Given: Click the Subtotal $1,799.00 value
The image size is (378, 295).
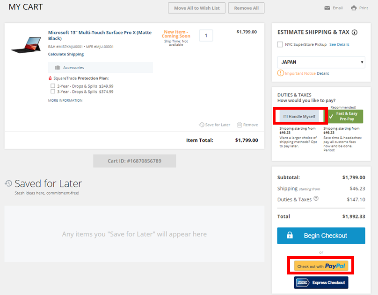Looking at the screenshot, I should 353,177.
